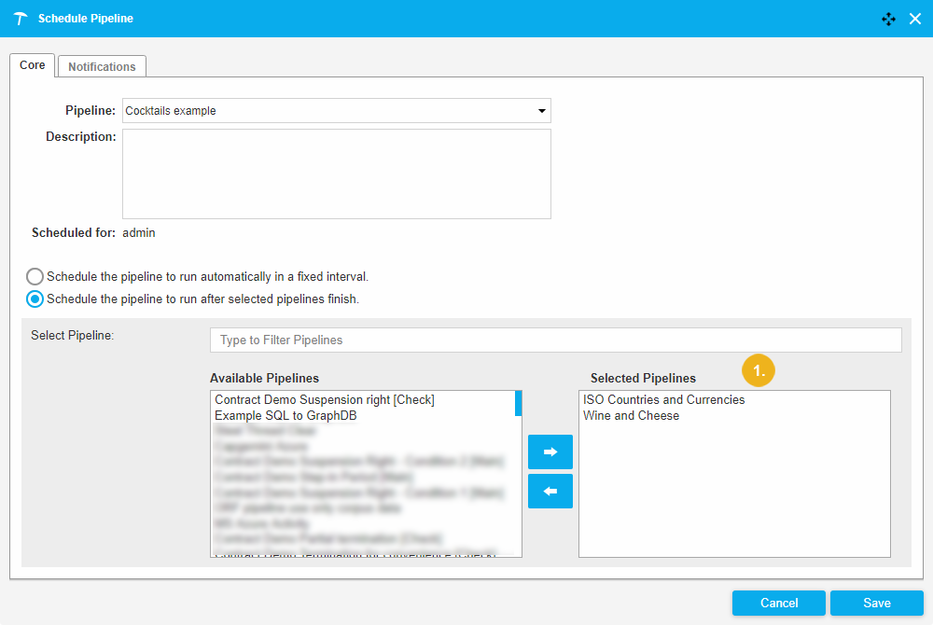
Task: Select the Core tab
Action: [33, 65]
